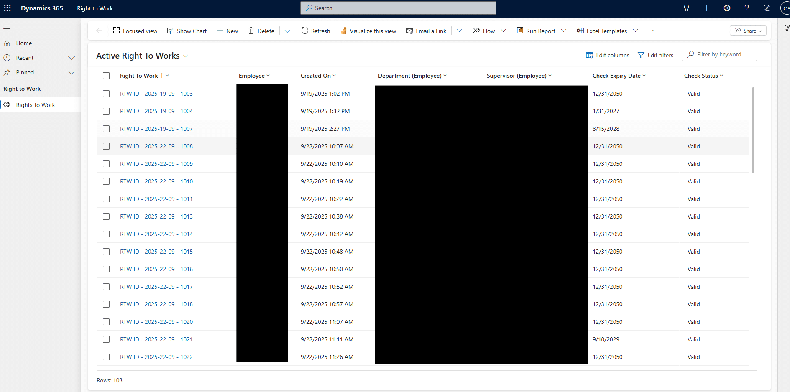Image resolution: width=790 pixels, height=392 pixels.
Task: Select the checkbox for RTW ID 1014
Action: point(106,234)
